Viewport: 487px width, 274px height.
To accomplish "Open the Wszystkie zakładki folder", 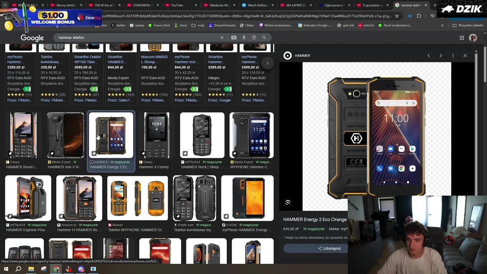I will click(x=468, y=25).
